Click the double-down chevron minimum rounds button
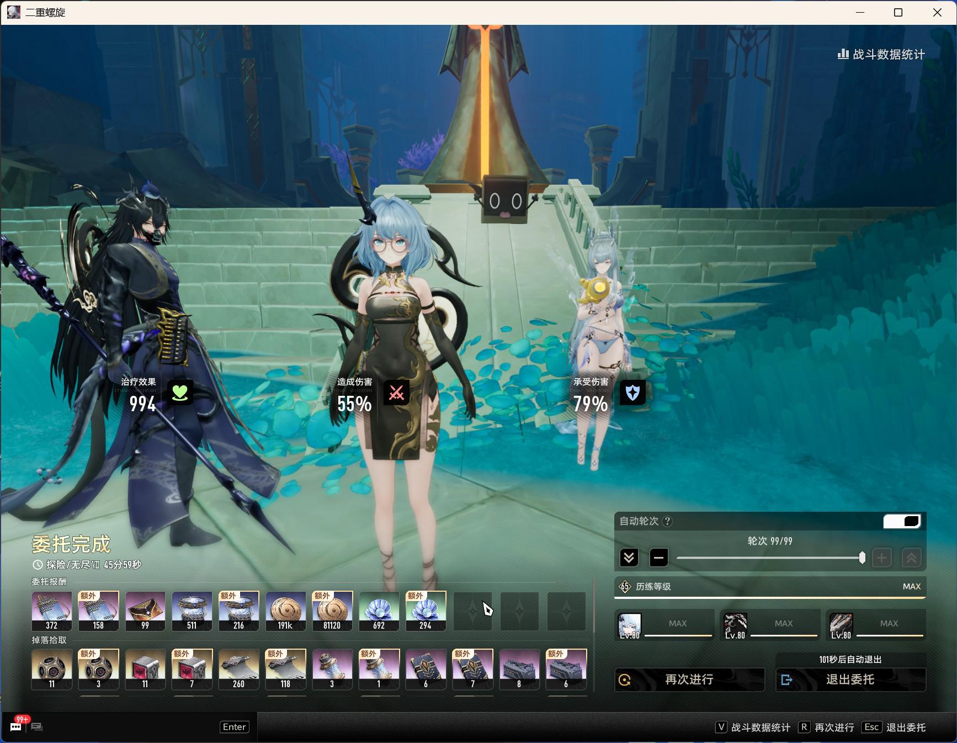This screenshot has width=957, height=743. (629, 558)
